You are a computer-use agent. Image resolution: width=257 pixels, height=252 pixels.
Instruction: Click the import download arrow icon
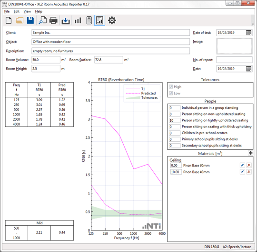tap(66, 21)
